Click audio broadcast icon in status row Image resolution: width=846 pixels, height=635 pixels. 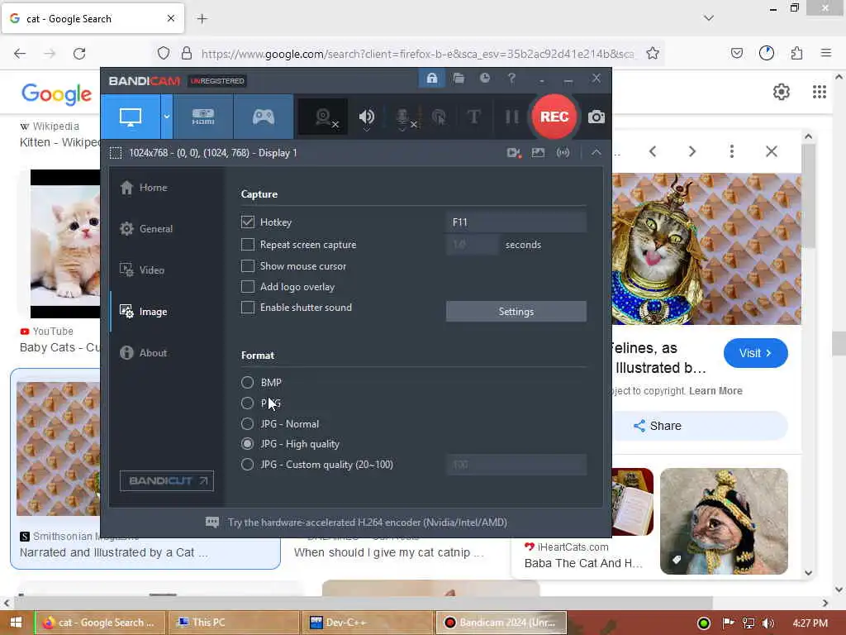point(563,153)
